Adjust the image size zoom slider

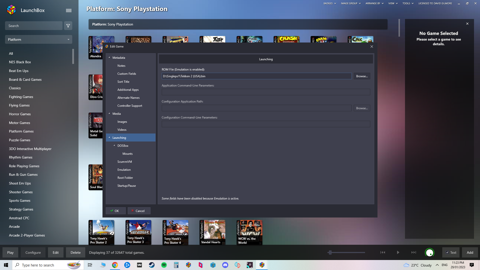tap(330, 252)
